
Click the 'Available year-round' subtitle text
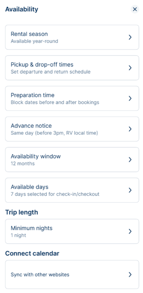34,41
